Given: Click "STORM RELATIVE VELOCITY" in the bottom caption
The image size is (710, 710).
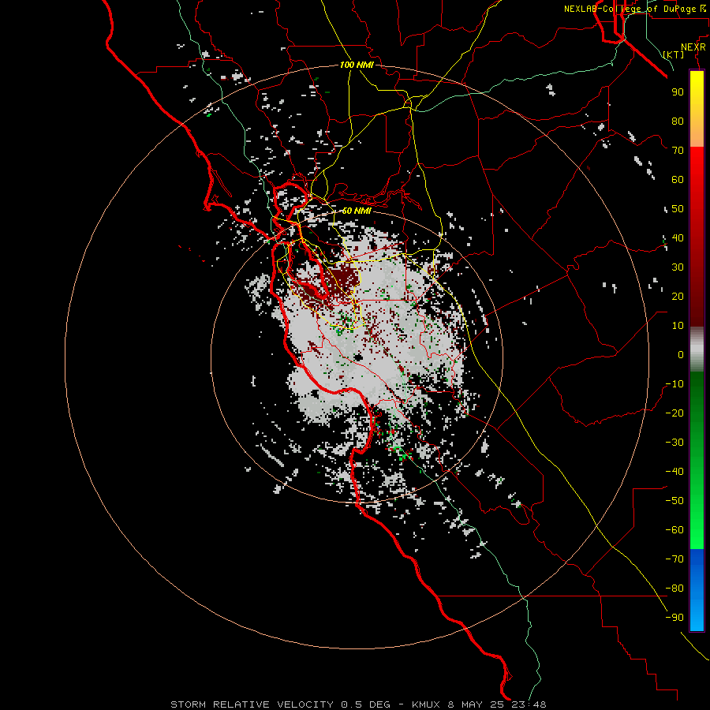Looking at the screenshot, I should (x=253, y=704).
